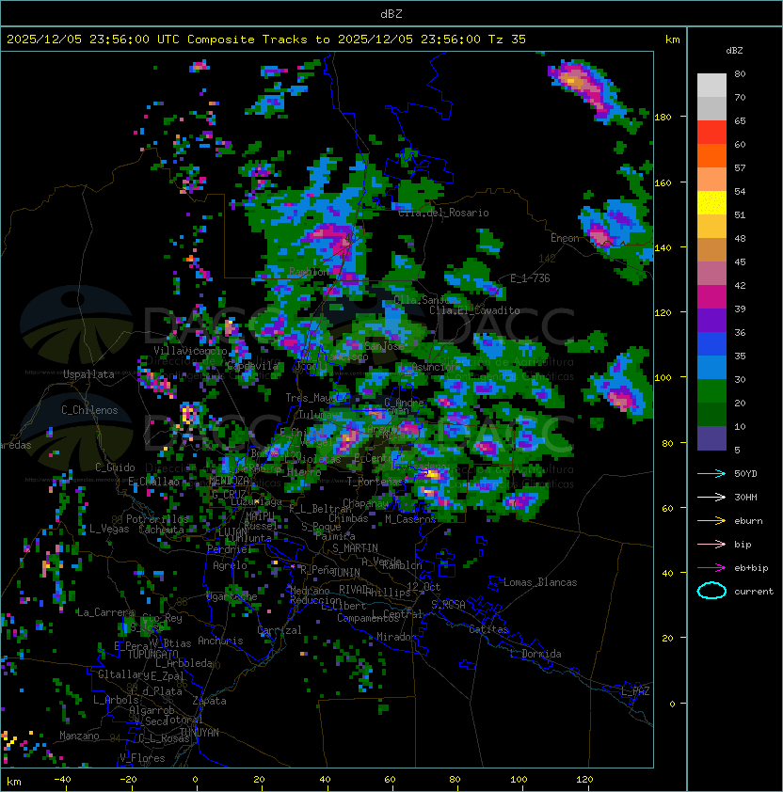Viewport: 783px width, 792px height.
Task: Click the 'MENDOZA' city label
Action: (x=229, y=480)
